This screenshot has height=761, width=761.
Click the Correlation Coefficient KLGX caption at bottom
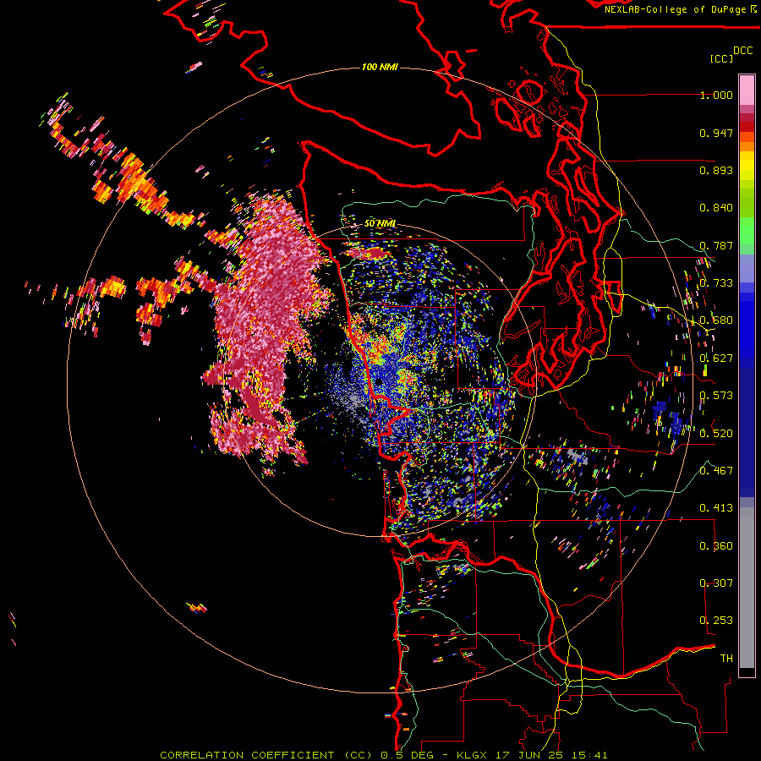[384, 755]
